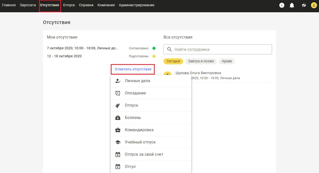The width and height of the screenshot is (319, 173).
Task: Choose Отгул from the dropdown
Action: (x=151, y=167)
